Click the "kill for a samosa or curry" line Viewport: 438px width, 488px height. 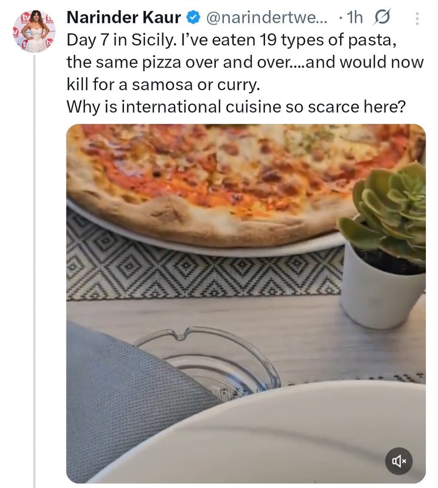[163, 85]
